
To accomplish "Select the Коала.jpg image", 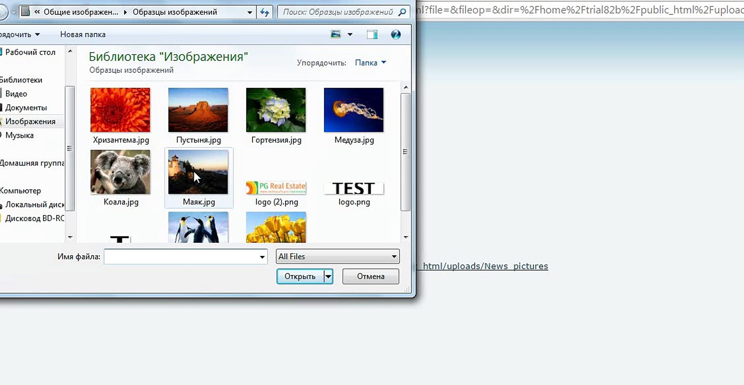I will click(x=120, y=172).
